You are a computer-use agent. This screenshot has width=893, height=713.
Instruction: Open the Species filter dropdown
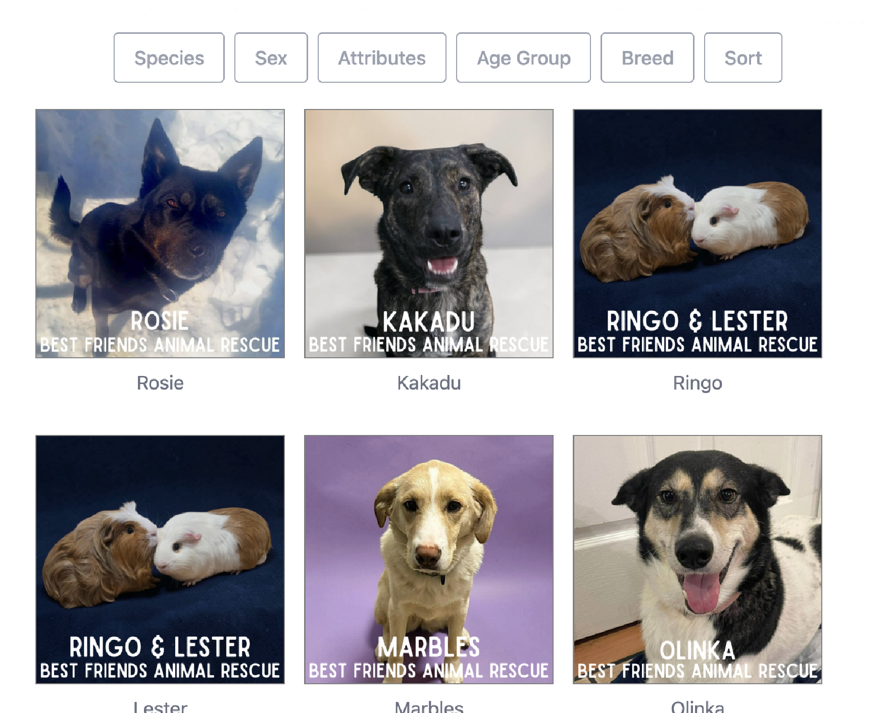click(169, 58)
